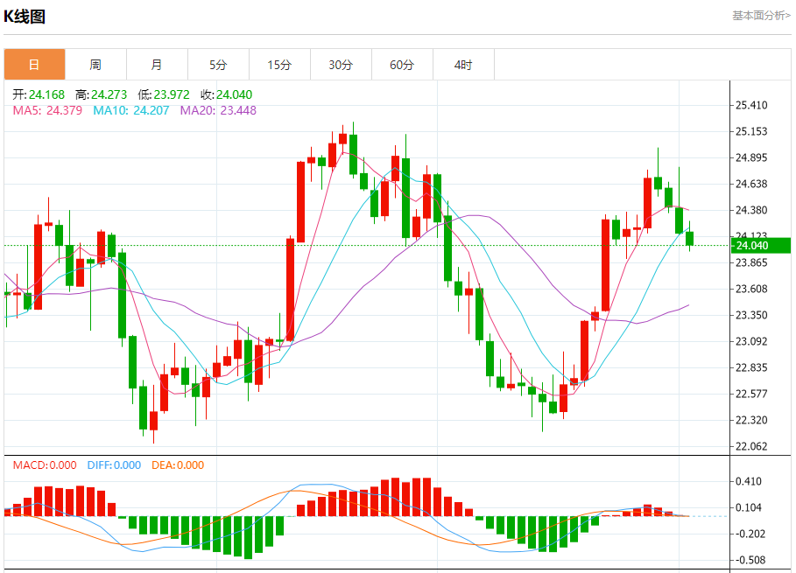Switch to the 周 weekly chart tab

[95, 65]
